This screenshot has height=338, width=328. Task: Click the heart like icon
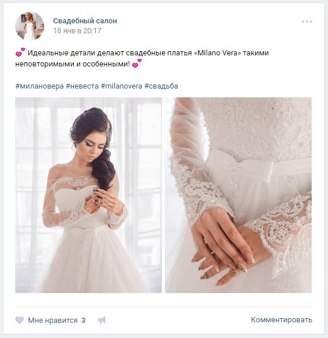pos(19,320)
